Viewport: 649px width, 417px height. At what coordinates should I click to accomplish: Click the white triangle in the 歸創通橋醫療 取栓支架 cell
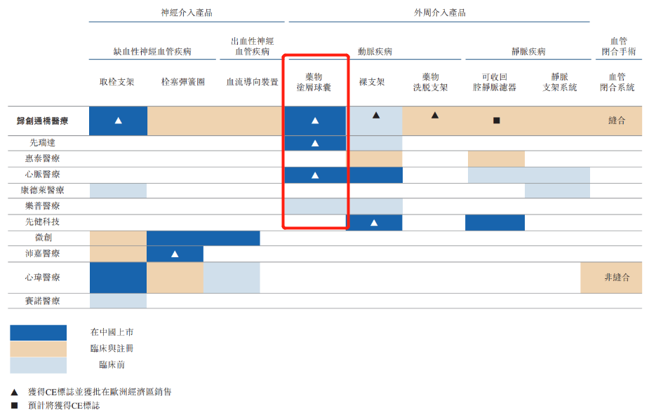click(119, 121)
